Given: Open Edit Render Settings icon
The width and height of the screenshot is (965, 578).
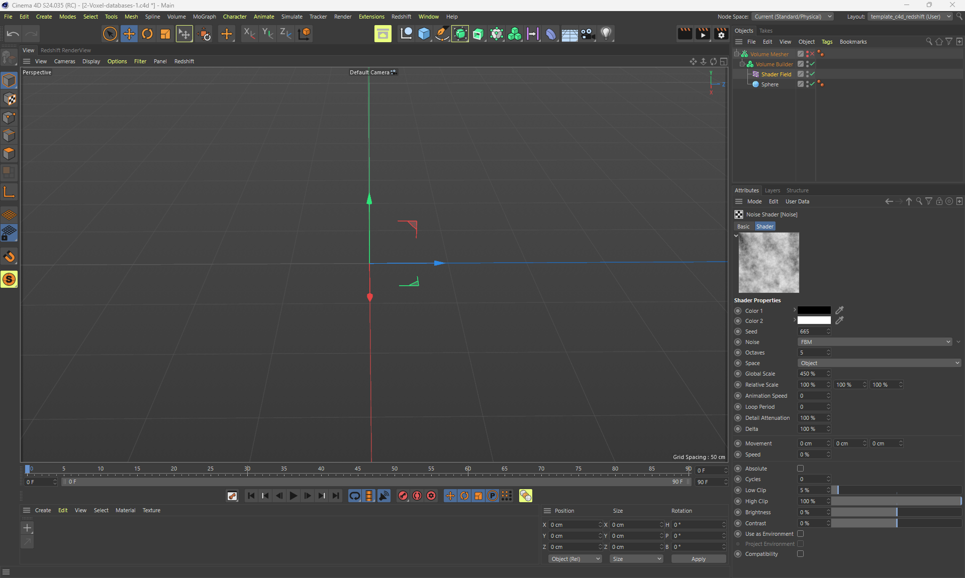Looking at the screenshot, I should [721, 34].
